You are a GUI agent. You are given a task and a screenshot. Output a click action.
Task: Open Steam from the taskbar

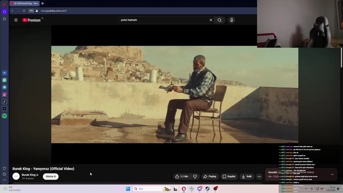[x=207, y=189]
